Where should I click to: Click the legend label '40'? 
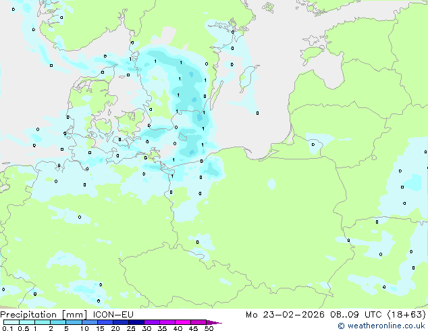(x=178, y=328)
